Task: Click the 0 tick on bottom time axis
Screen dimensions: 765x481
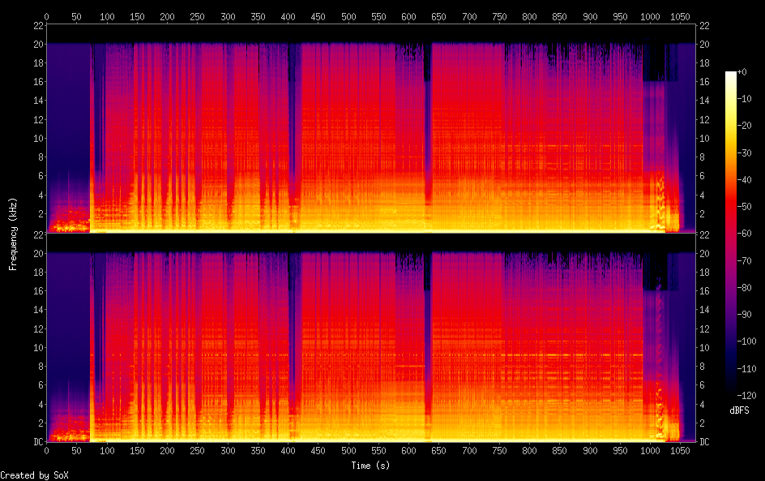Action: pos(46,451)
